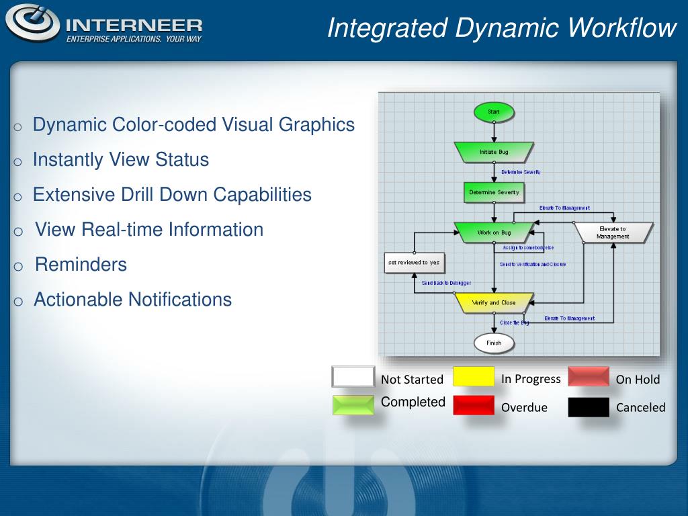Click the INTERNEER brand name text
The width and height of the screenshot is (688, 516).
click(134, 25)
